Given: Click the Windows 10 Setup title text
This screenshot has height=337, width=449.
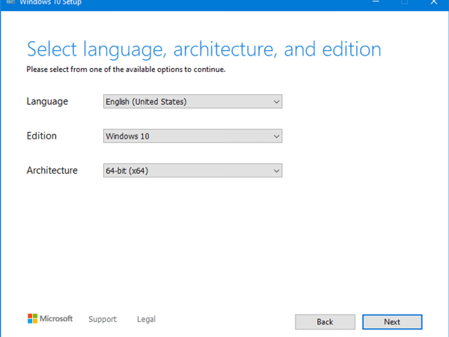Looking at the screenshot, I should (50, 2).
